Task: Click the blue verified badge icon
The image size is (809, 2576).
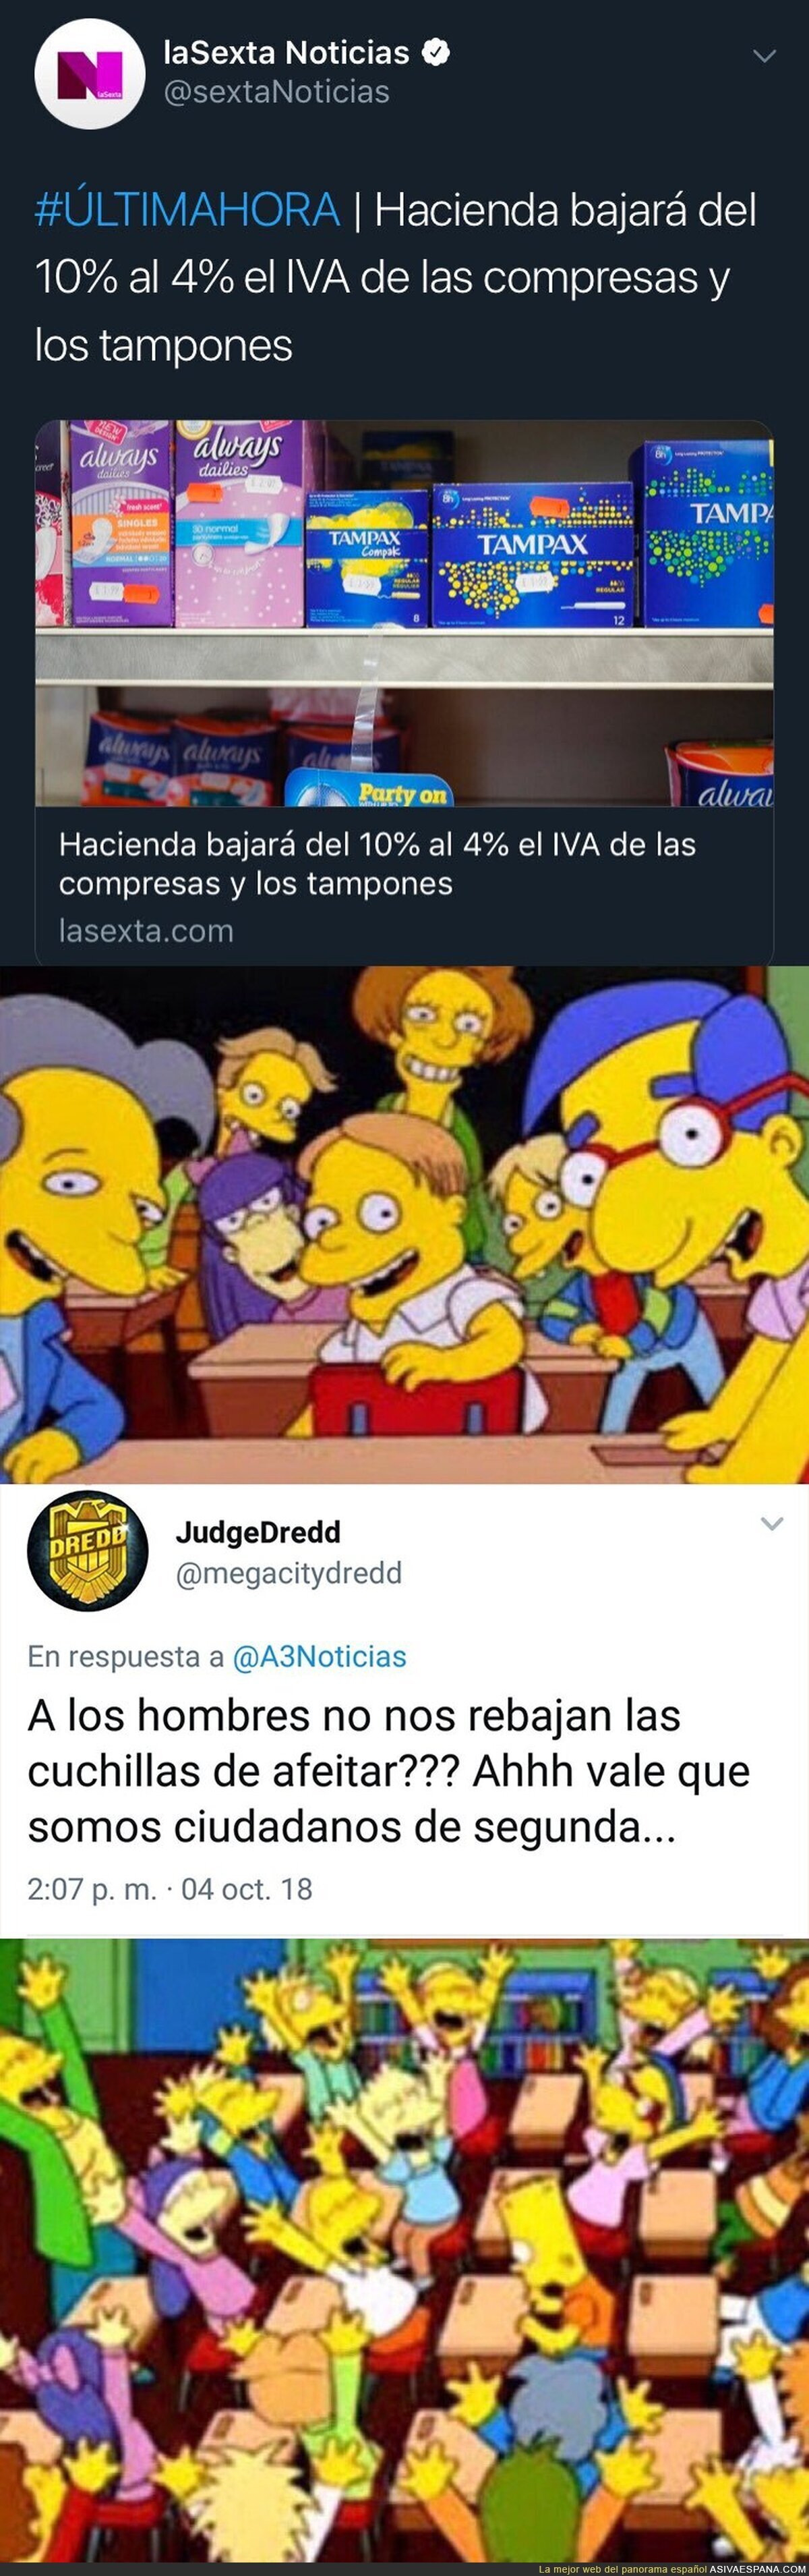Action: 436,52
